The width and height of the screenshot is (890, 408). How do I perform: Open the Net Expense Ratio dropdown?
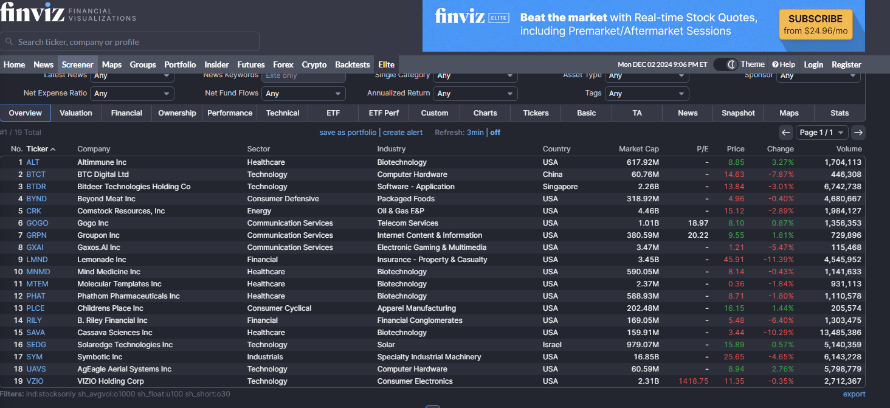[x=132, y=94]
